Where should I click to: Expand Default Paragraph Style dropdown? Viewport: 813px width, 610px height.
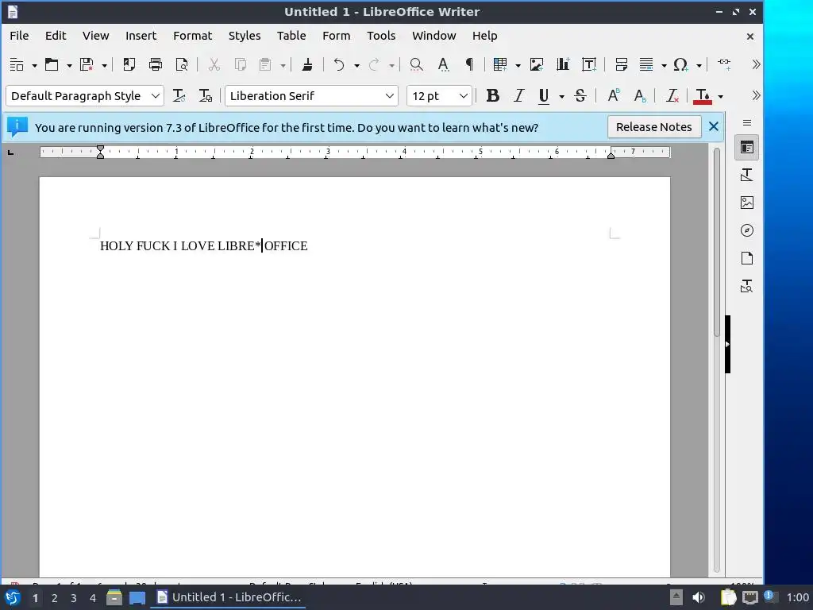click(155, 96)
